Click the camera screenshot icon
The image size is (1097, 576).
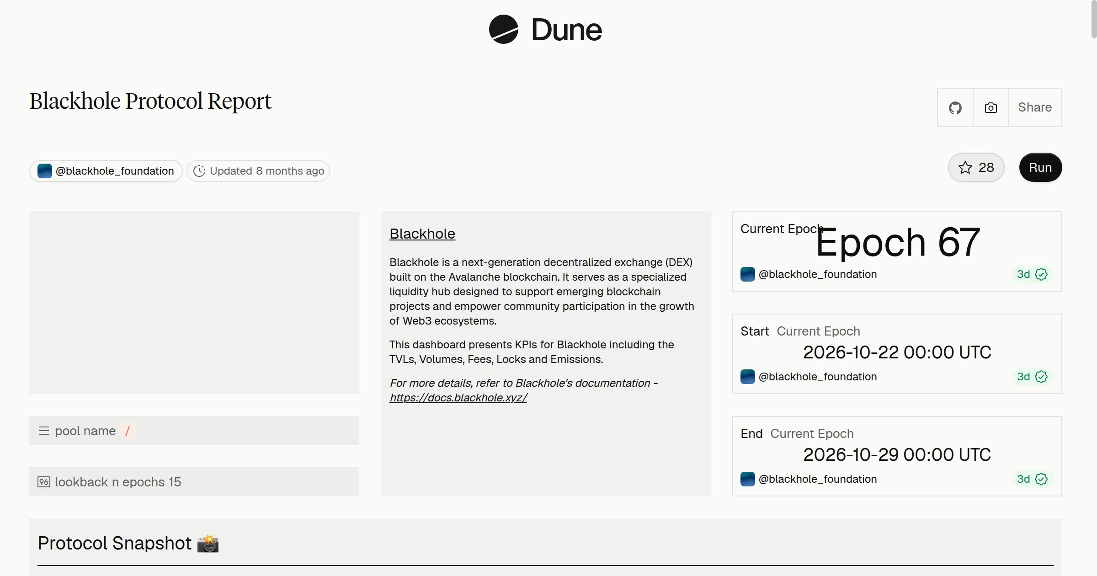(991, 107)
